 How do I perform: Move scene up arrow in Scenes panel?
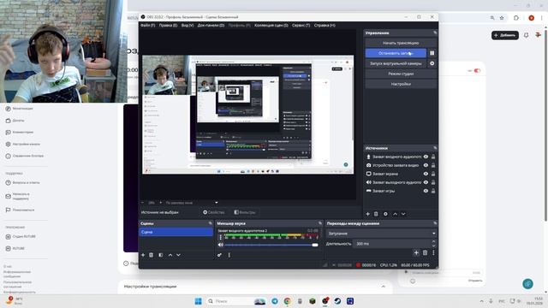point(170,255)
